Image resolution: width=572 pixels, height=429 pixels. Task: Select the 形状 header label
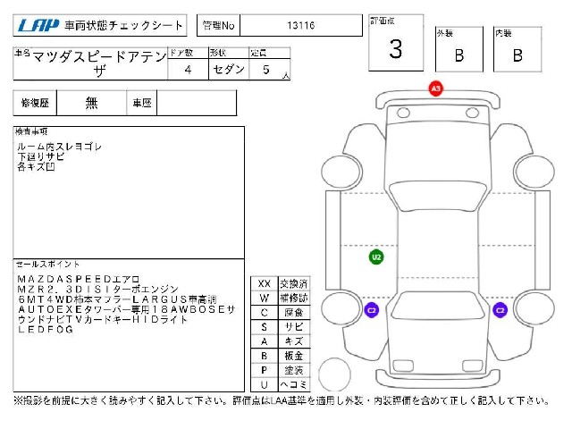coord(218,53)
